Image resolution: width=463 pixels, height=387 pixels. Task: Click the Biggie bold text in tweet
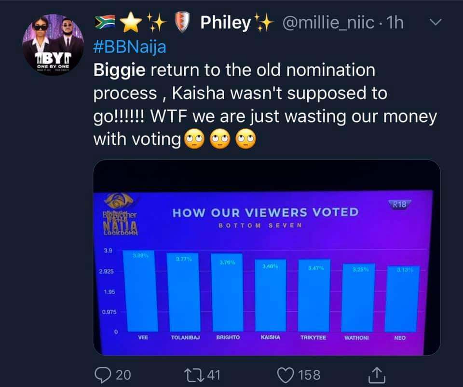click(119, 70)
